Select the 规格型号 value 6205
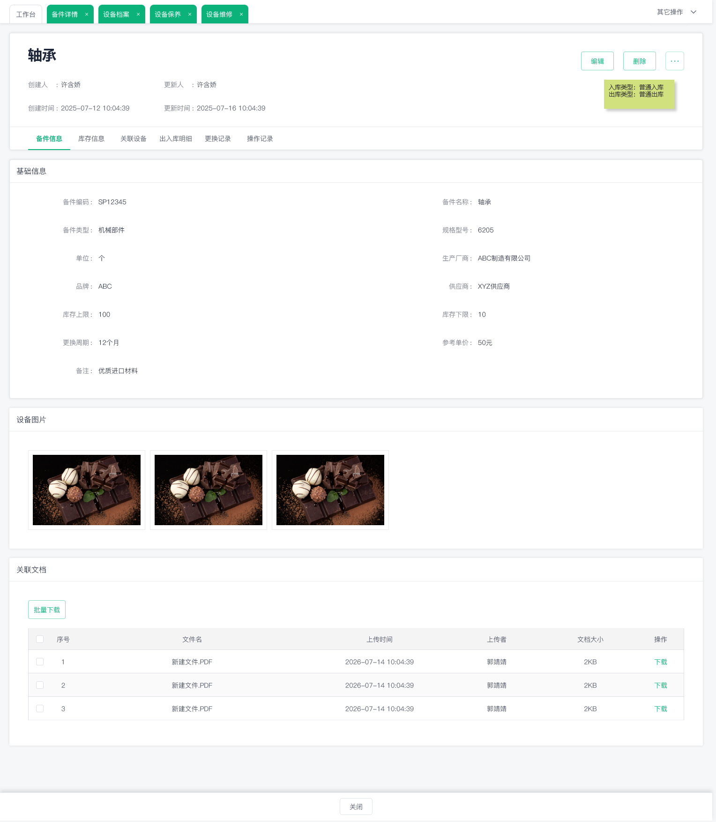Screen dimensions: 716x822 (486, 230)
